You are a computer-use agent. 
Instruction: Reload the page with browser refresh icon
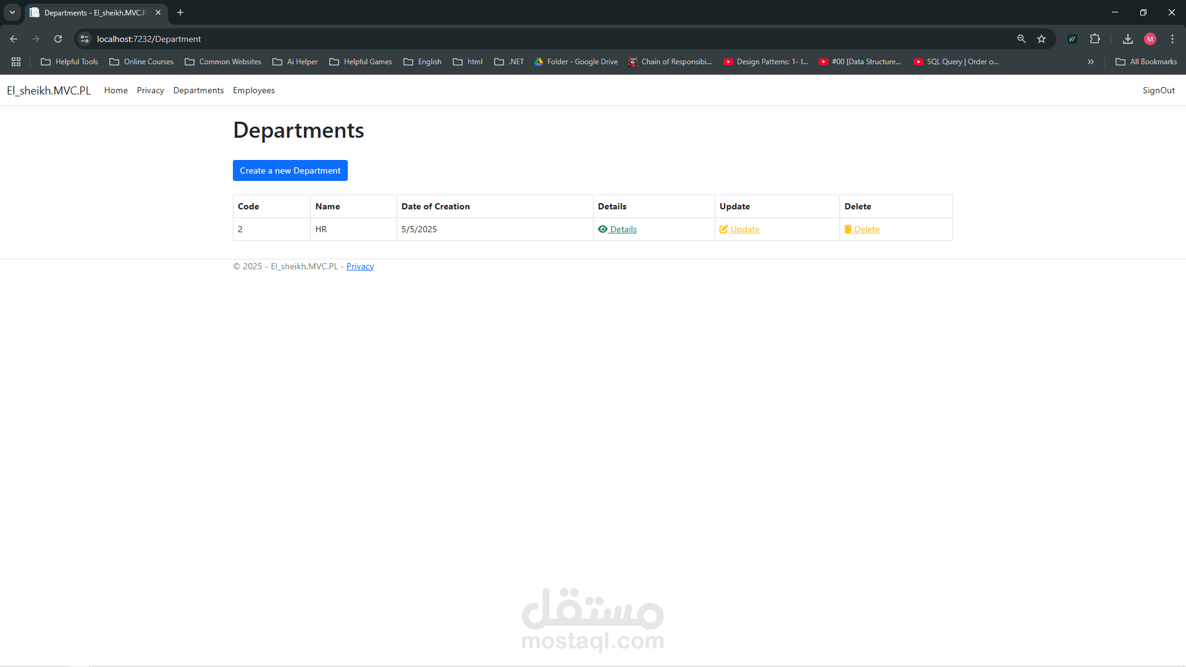(x=58, y=39)
